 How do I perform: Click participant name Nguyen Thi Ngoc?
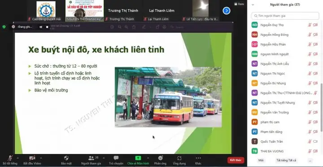click(273, 73)
